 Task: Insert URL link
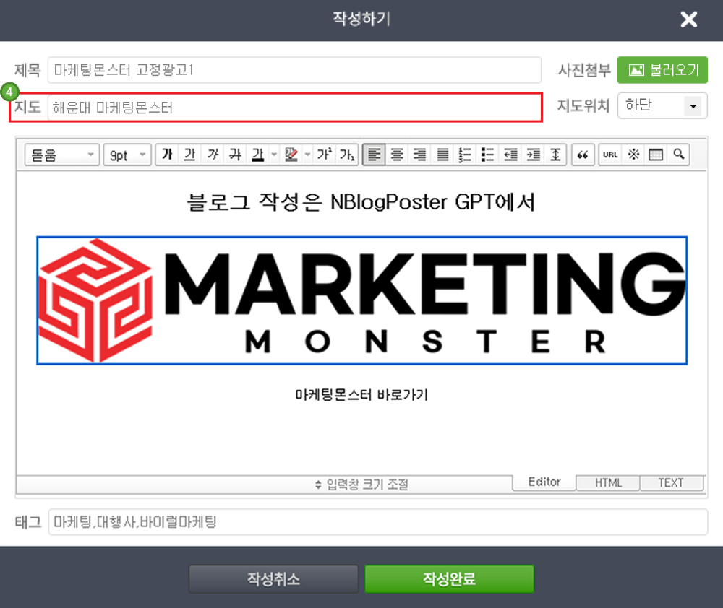pos(610,155)
